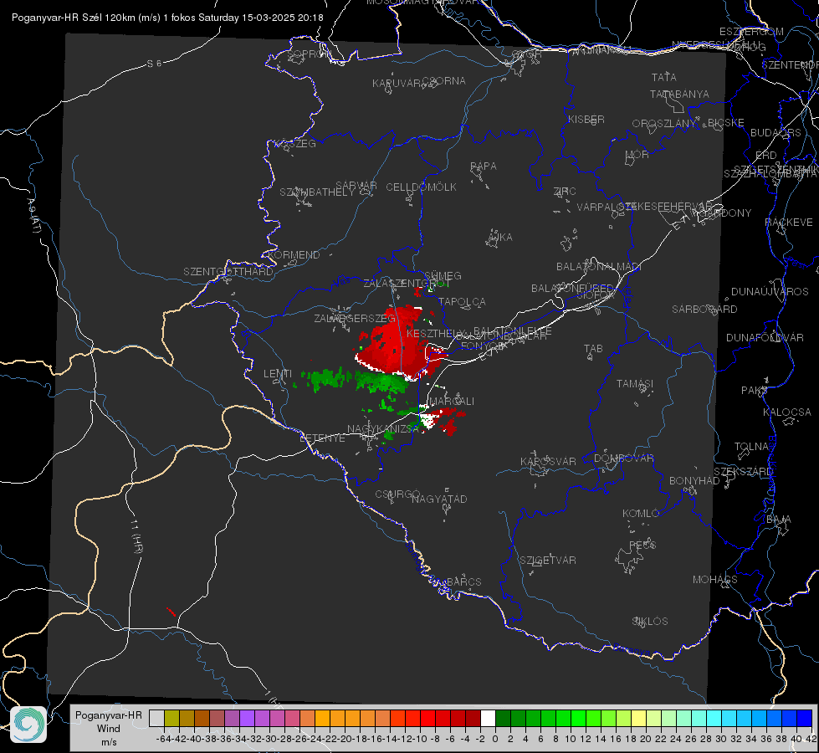Viewport: 819px width, 753px height.
Task: Choose the yellow swatch between 18 and 20
Action: (638, 718)
